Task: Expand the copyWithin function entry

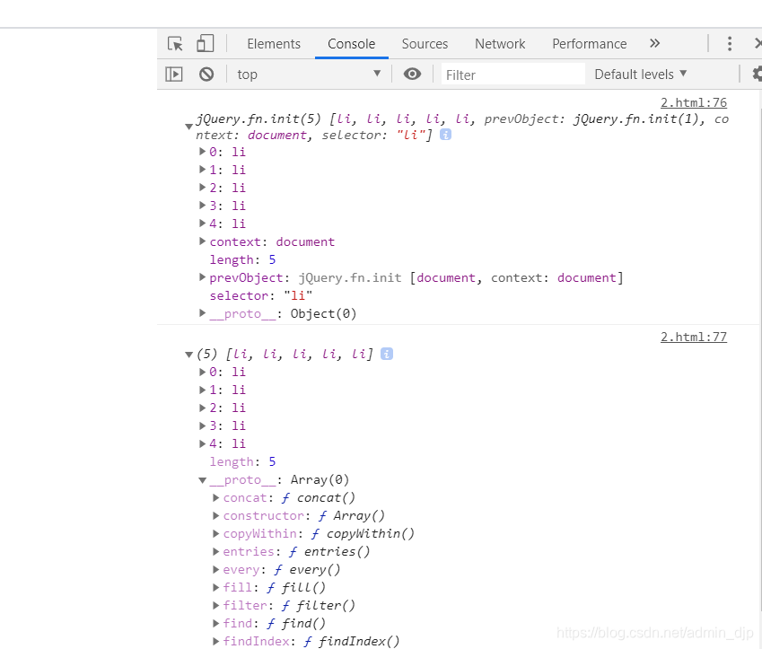Action: (215, 533)
